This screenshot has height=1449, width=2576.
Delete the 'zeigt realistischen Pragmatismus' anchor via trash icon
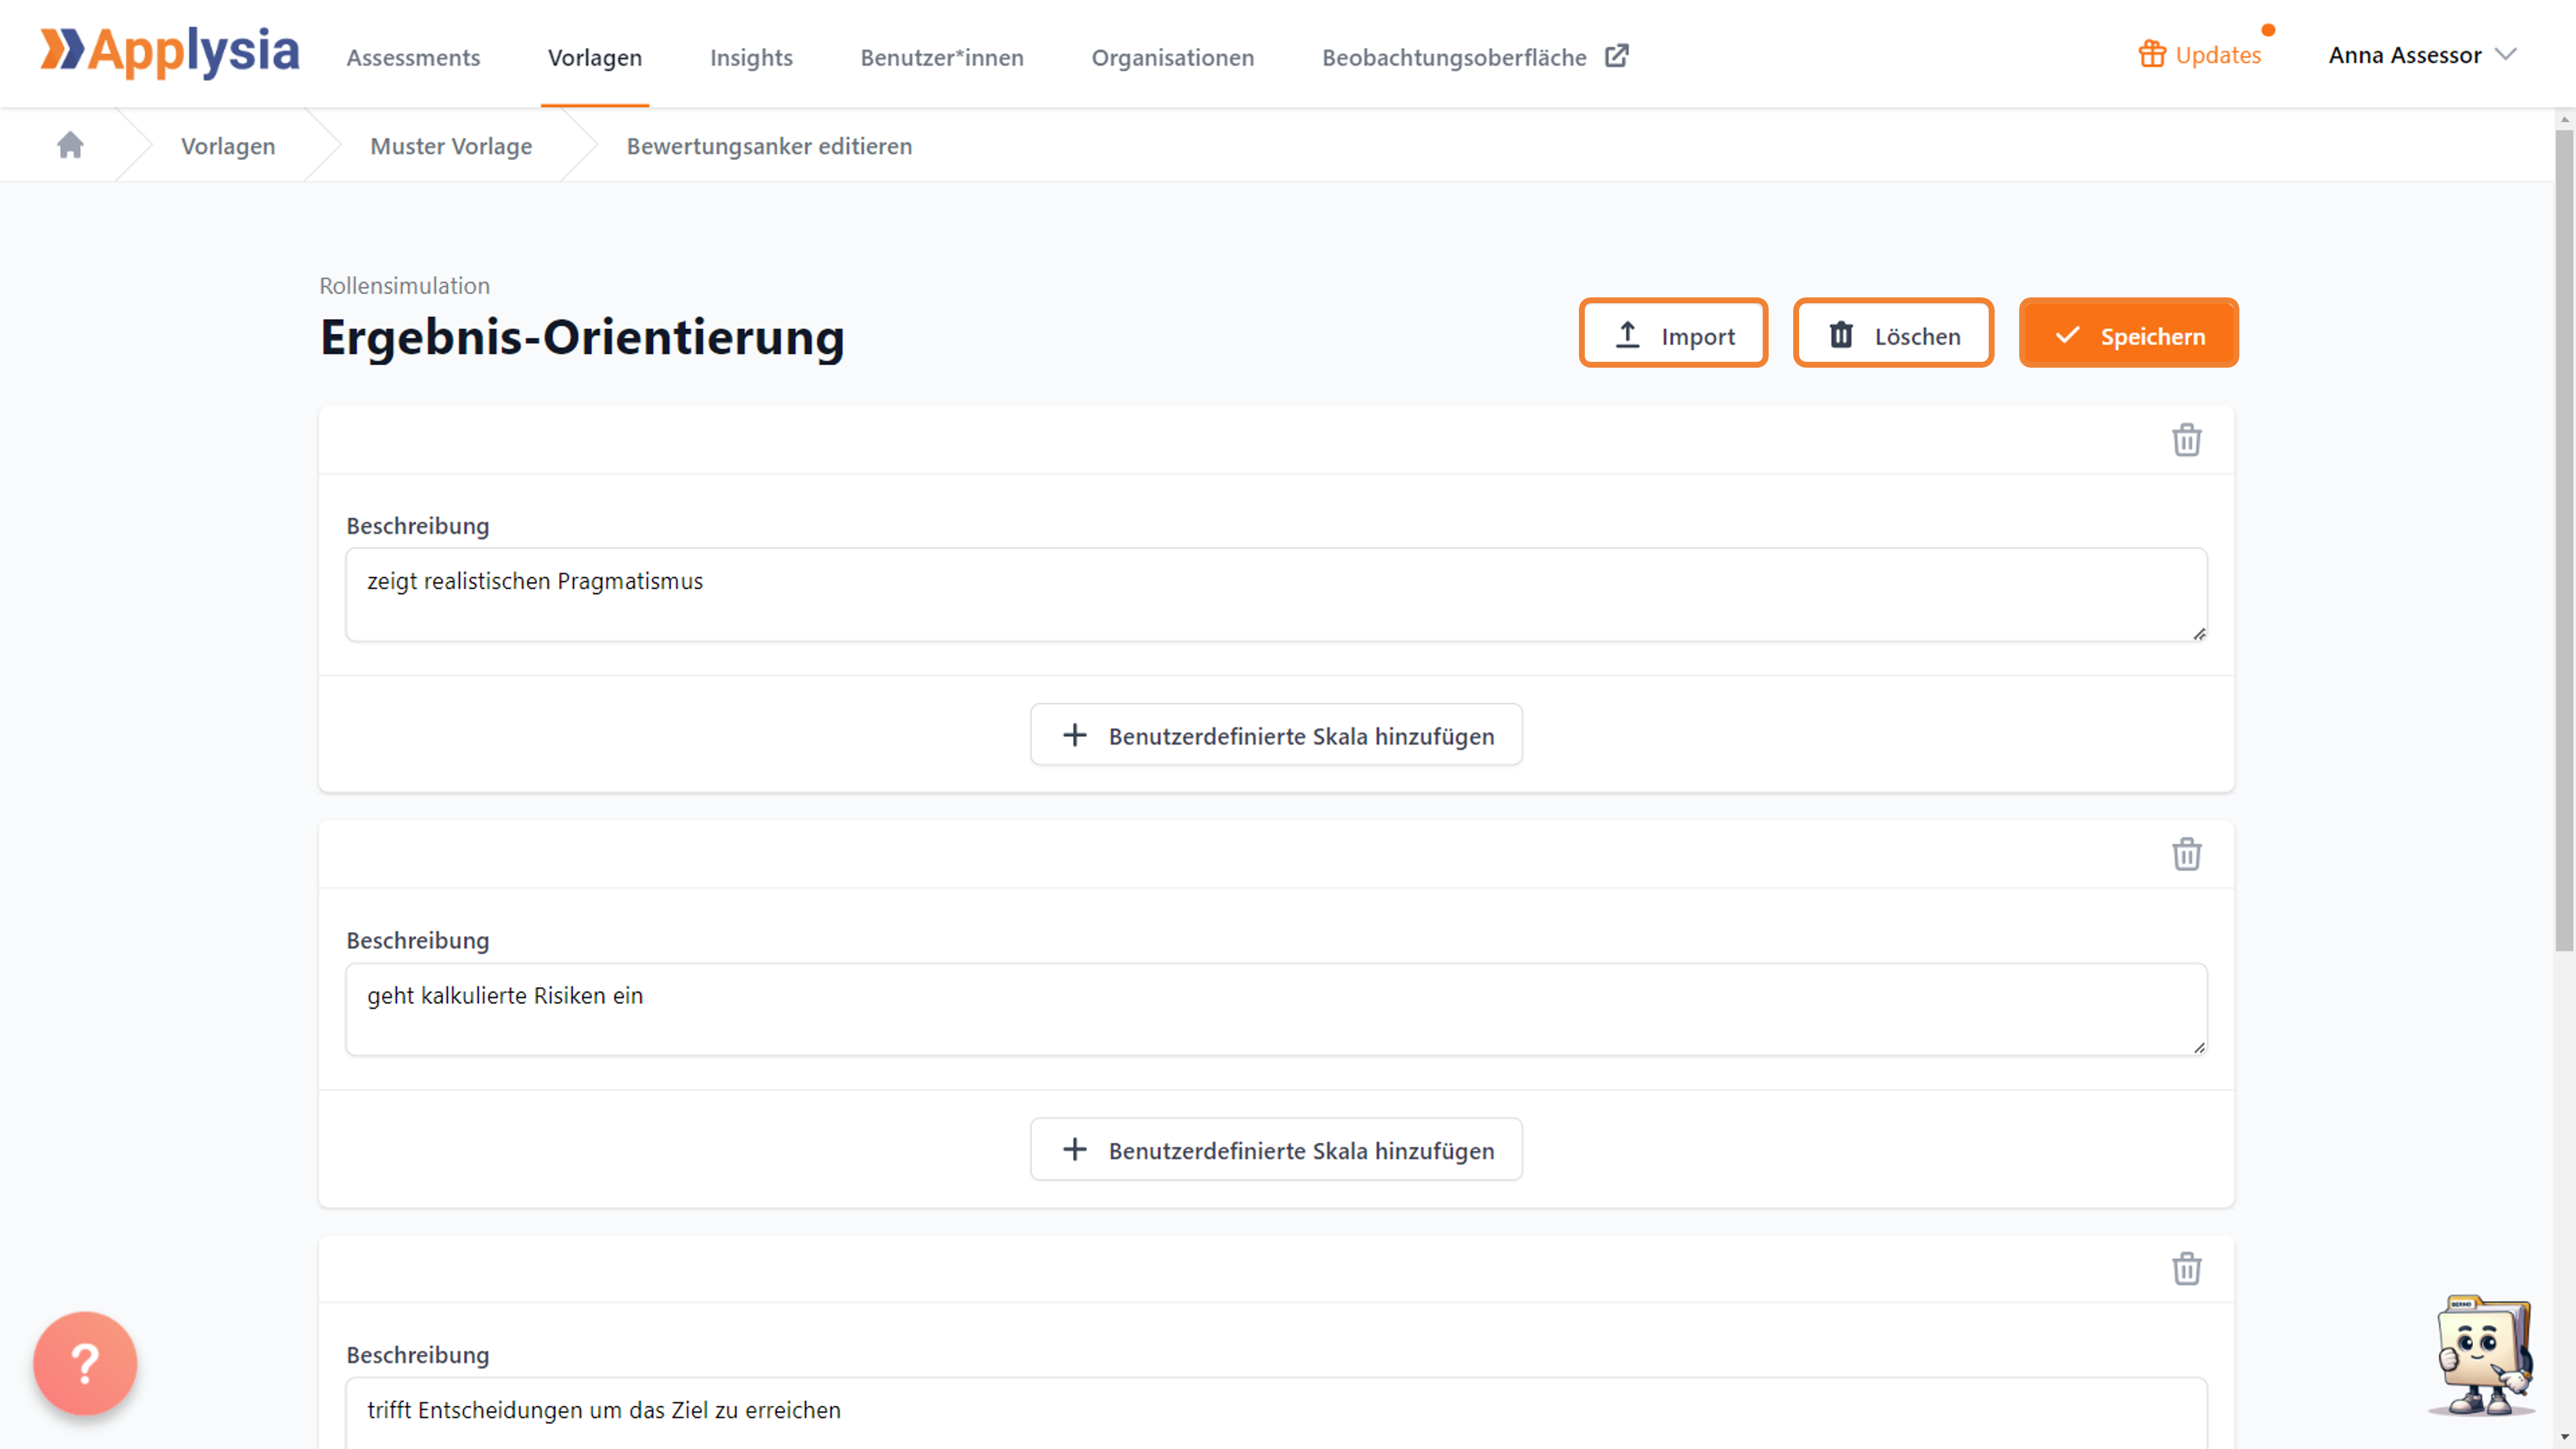[x=2186, y=440]
